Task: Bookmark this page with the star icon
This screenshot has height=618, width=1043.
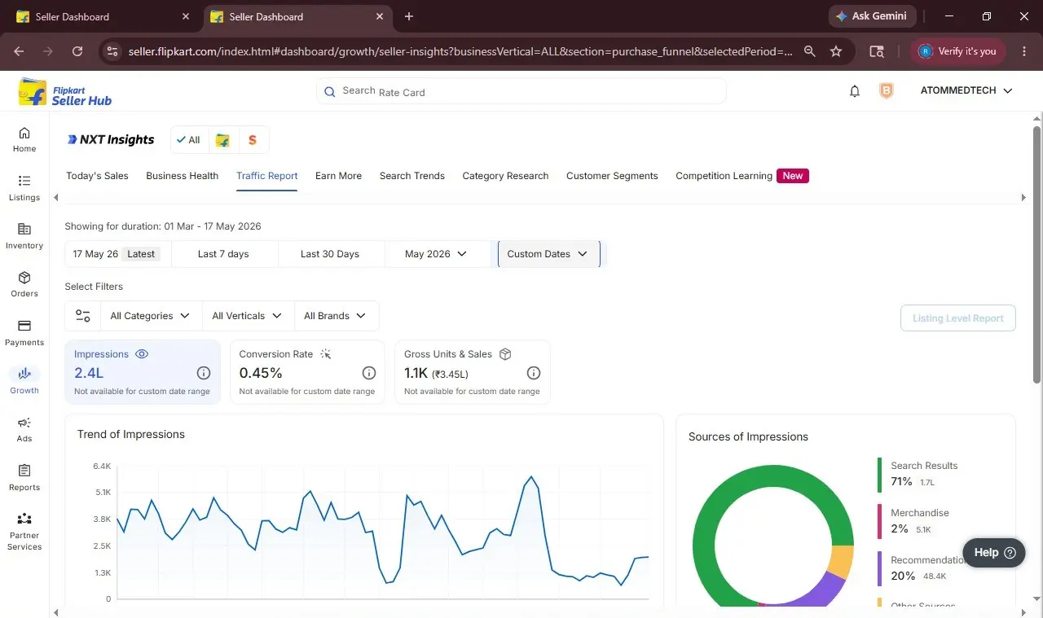Action: tap(836, 51)
